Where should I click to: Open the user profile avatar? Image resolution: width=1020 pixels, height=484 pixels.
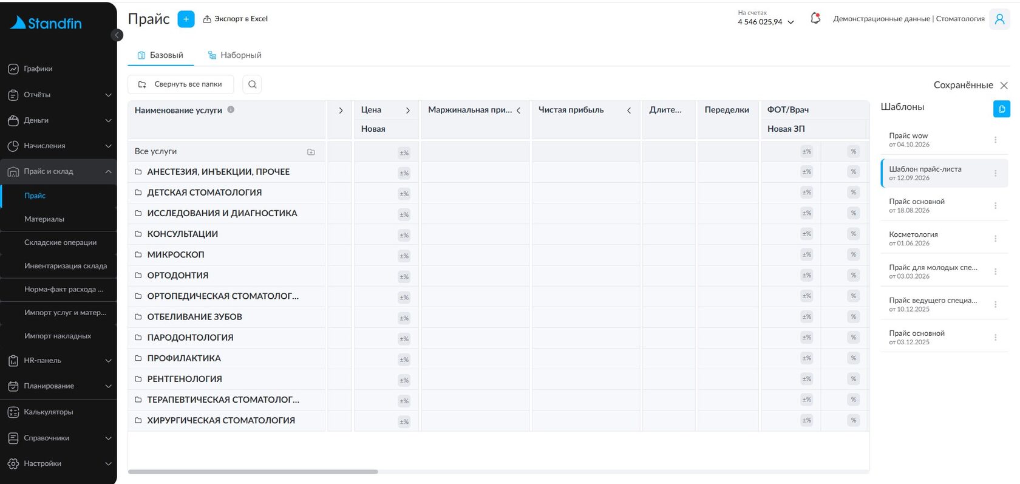(x=999, y=19)
